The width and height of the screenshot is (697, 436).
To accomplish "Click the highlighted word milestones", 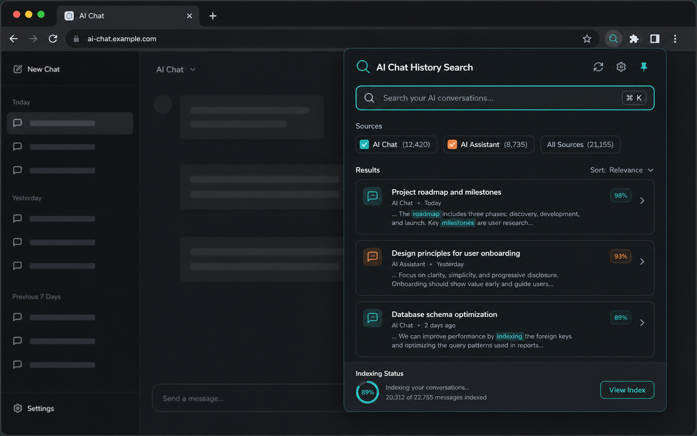I will point(458,223).
